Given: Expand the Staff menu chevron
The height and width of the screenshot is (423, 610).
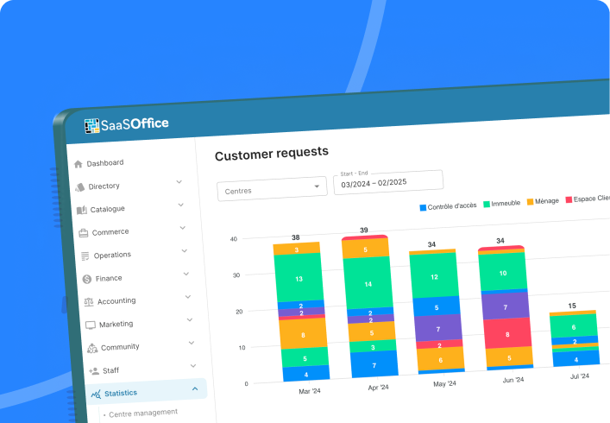Looking at the screenshot, I should point(193,365).
